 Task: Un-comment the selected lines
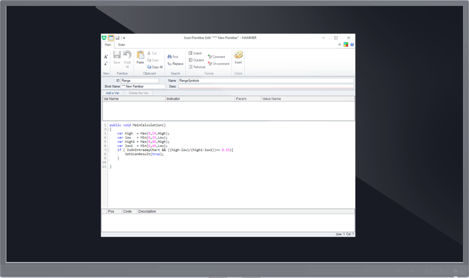pos(218,64)
